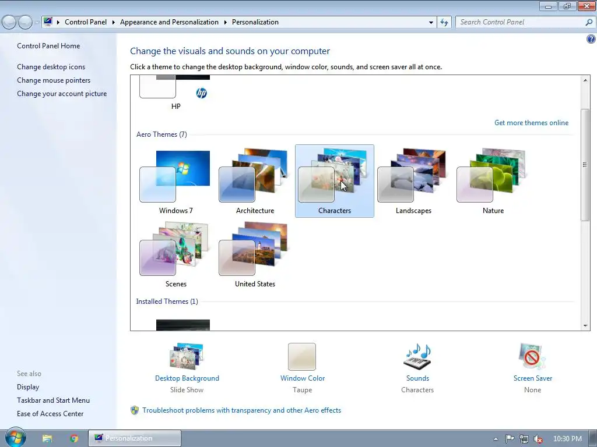Select the Characters theme

[334, 181]
